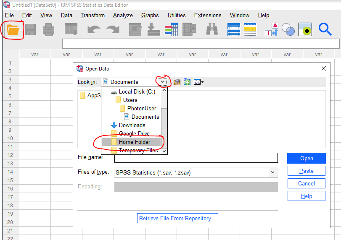
Task: Select Local Disk (C:) in list
Action: coord(137,91)
